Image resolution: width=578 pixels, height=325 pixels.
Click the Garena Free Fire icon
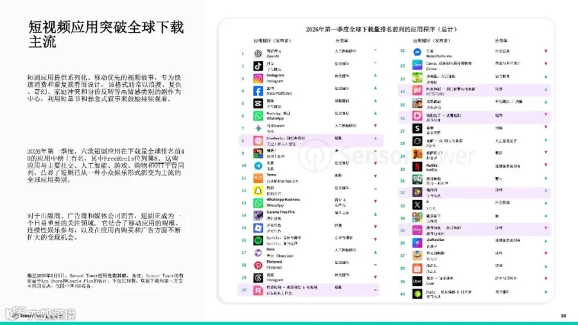pyautogui.click(x=258, y=216)
